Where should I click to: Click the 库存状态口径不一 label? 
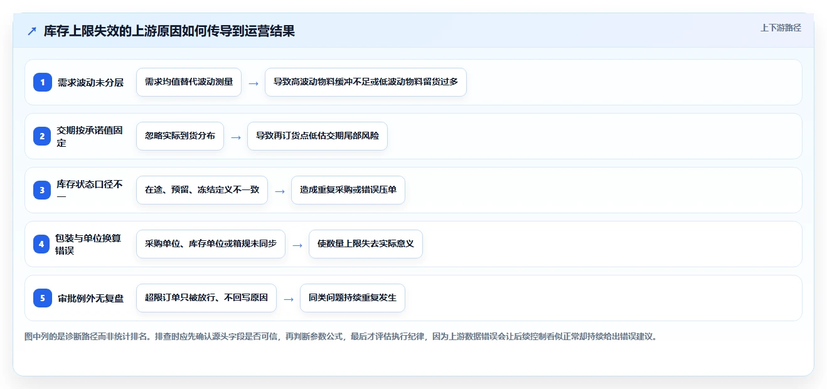click(90, 190)
